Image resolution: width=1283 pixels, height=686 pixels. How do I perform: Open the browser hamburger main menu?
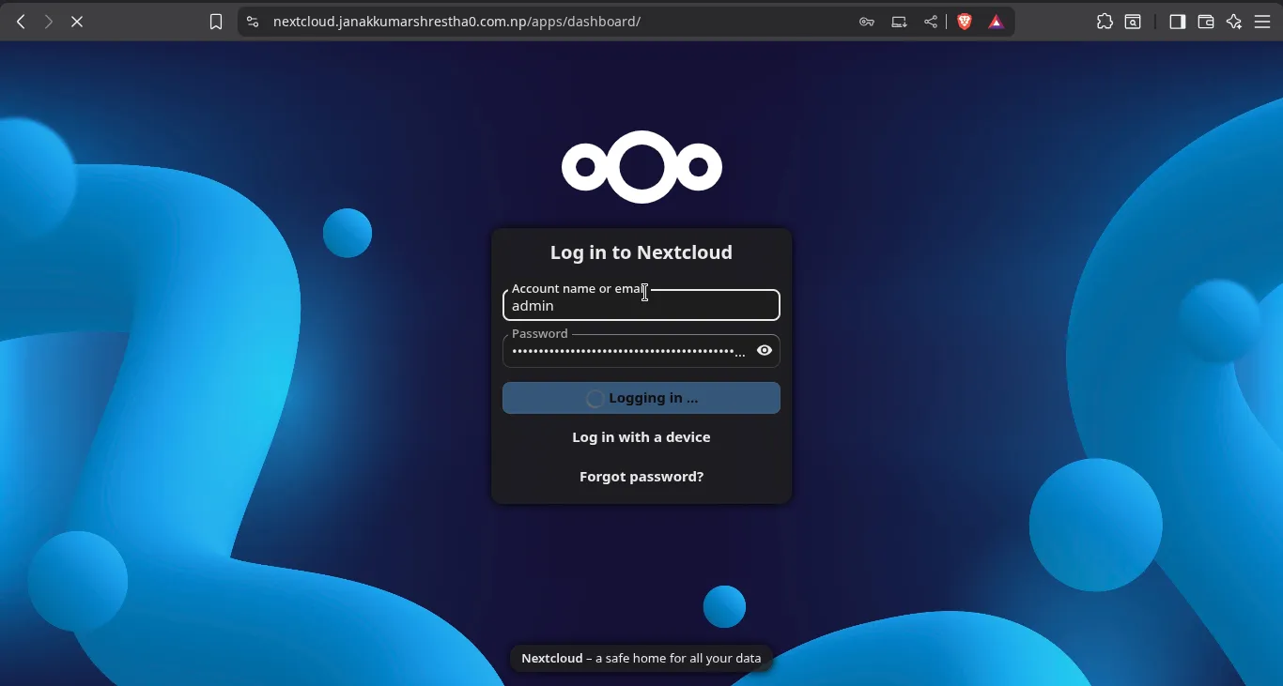pyautogui.click(x=1262, y=22)
